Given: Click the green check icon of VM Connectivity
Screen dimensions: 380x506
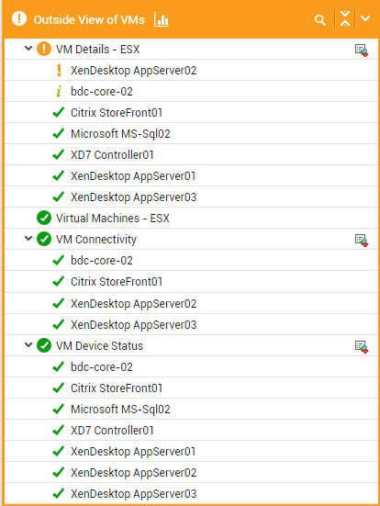Looking at the screenshot, I should click(x=44, y=239).
